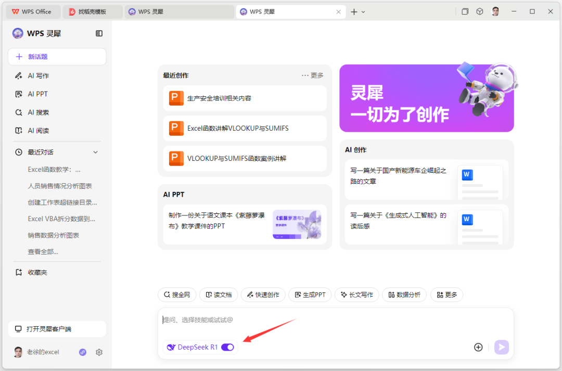Select the 国产新能源车企崛起 article prompt
The width and height of the screenshot is (562, 371).
click(427, 180)
